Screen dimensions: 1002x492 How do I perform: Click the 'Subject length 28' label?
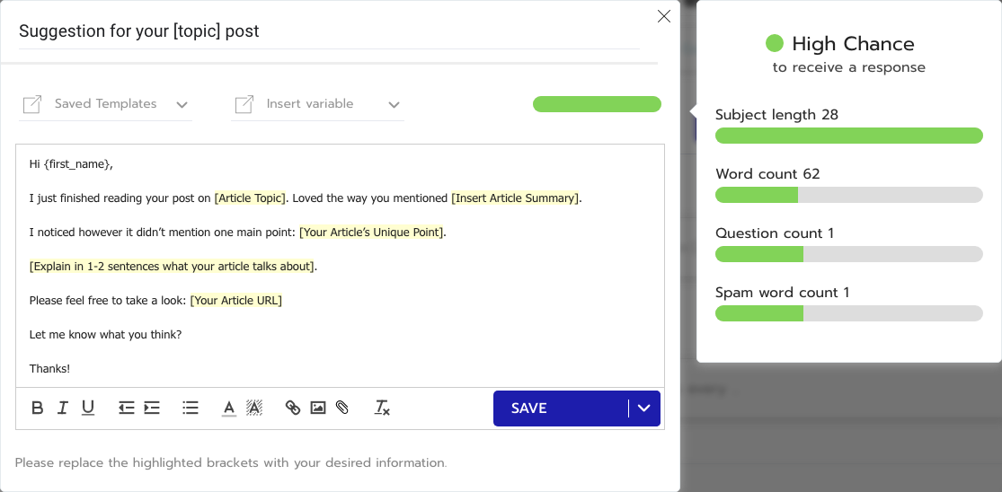pyautogui.click(x=776, y=115)
